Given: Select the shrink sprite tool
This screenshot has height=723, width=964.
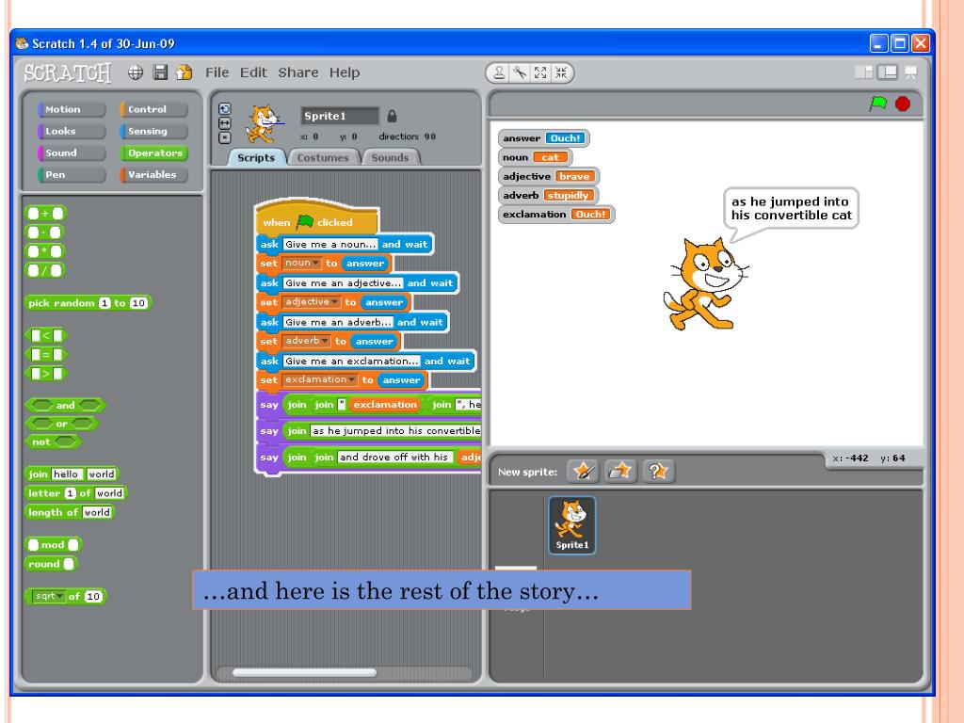Looking at the screenshot, I should coord(561,73).
